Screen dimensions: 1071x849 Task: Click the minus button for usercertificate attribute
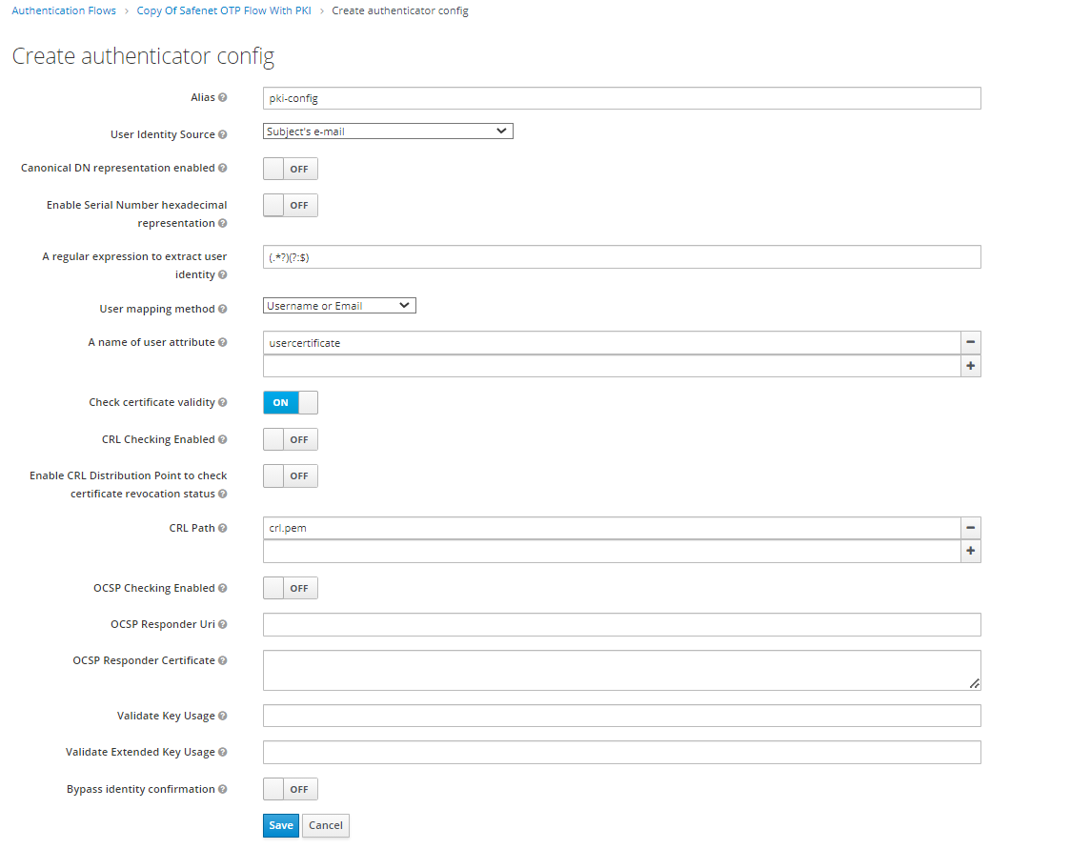pos(970,342)
